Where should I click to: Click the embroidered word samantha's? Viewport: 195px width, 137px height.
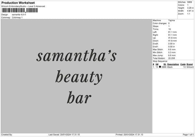coord(76,56)
